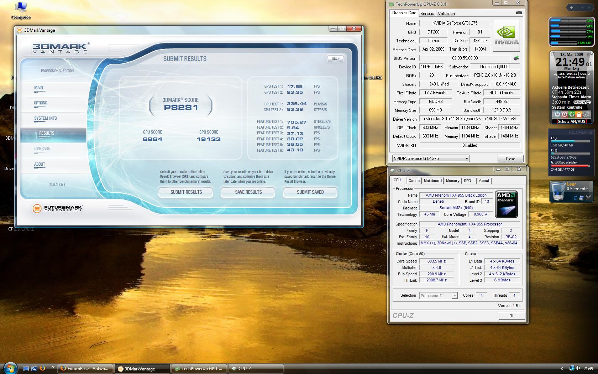
Task: Click the HELP button in 3DMark Vantage
Action: click(335, 59)
